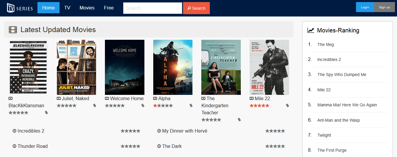Go to the TV menu item
The image size is (397, 157).
[67, 8]
